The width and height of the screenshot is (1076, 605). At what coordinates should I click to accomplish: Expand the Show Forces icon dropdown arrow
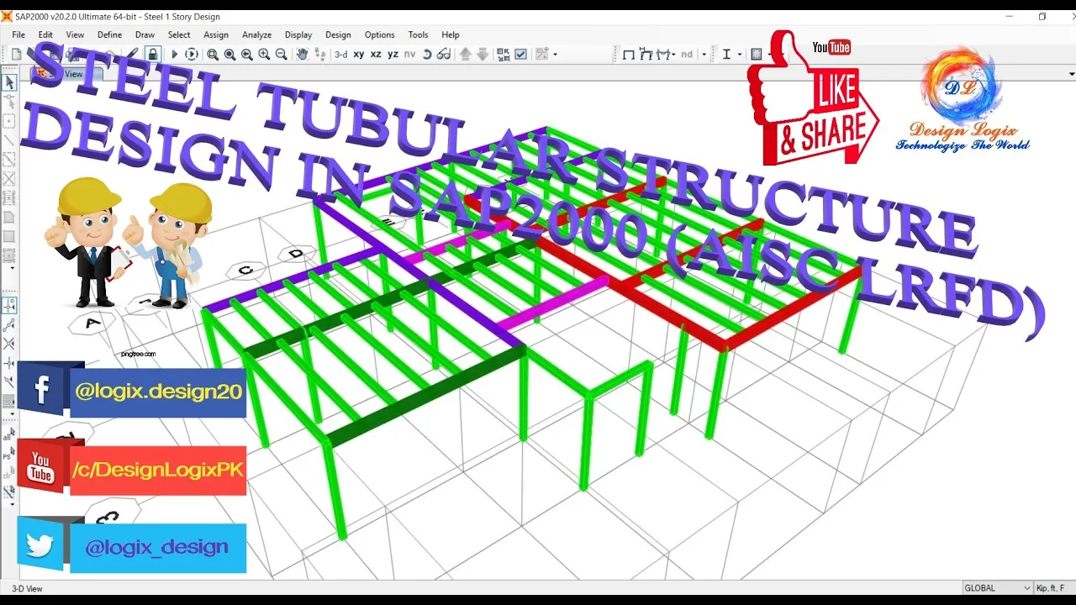(x=672, y=55)
